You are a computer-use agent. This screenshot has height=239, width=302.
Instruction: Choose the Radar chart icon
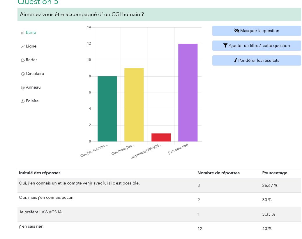pos(23,60)
